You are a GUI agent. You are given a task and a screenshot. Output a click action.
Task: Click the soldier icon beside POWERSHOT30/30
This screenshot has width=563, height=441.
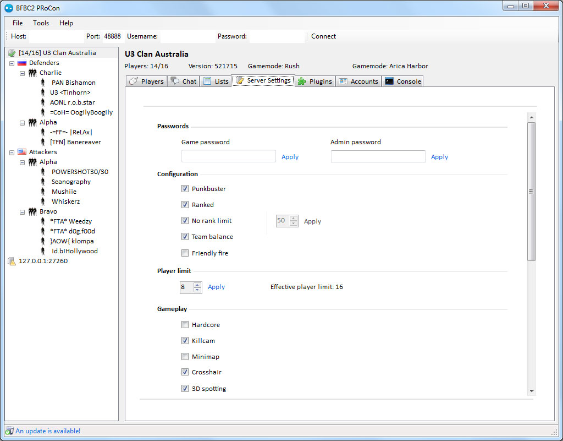[43, 172]
